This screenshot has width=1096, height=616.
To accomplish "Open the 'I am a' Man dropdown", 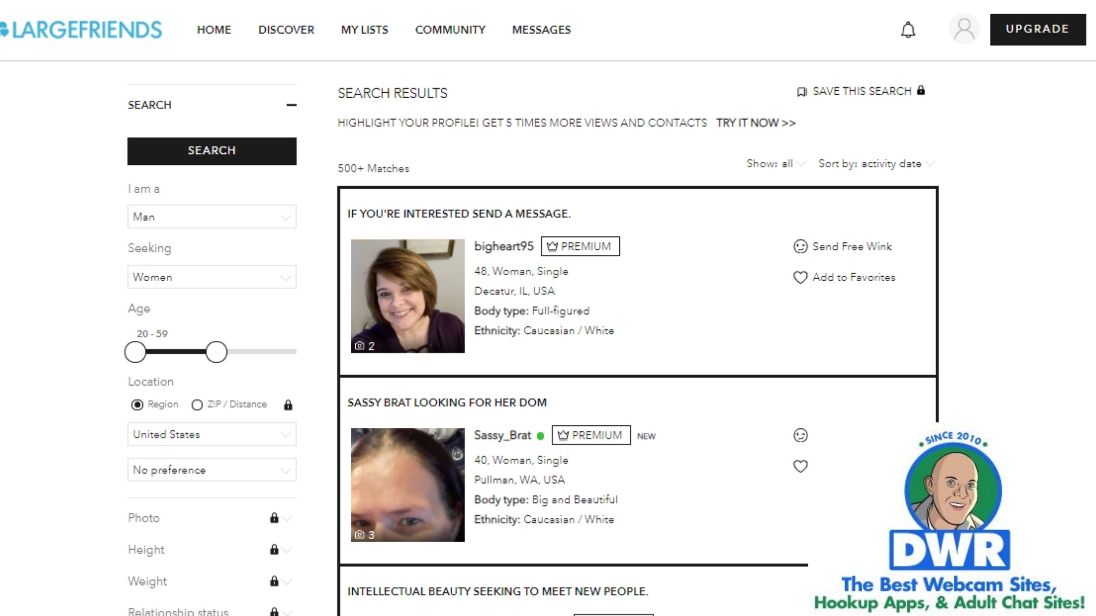I will tap(212, 217).
